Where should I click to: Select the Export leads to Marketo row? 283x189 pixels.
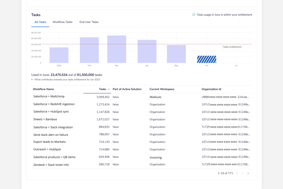point(50,142)
